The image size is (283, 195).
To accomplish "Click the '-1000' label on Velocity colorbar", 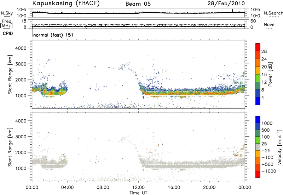I will click(x=268, y=171).
